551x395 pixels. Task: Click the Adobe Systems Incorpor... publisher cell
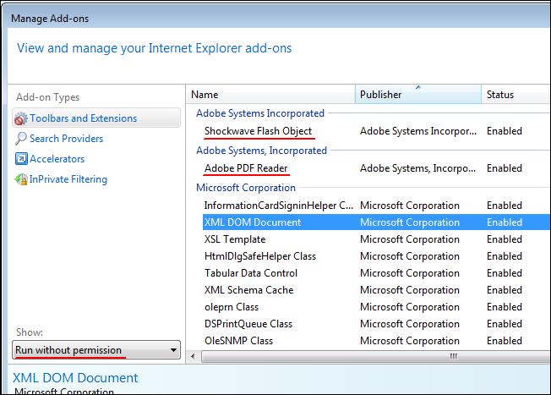coord(418,131)
